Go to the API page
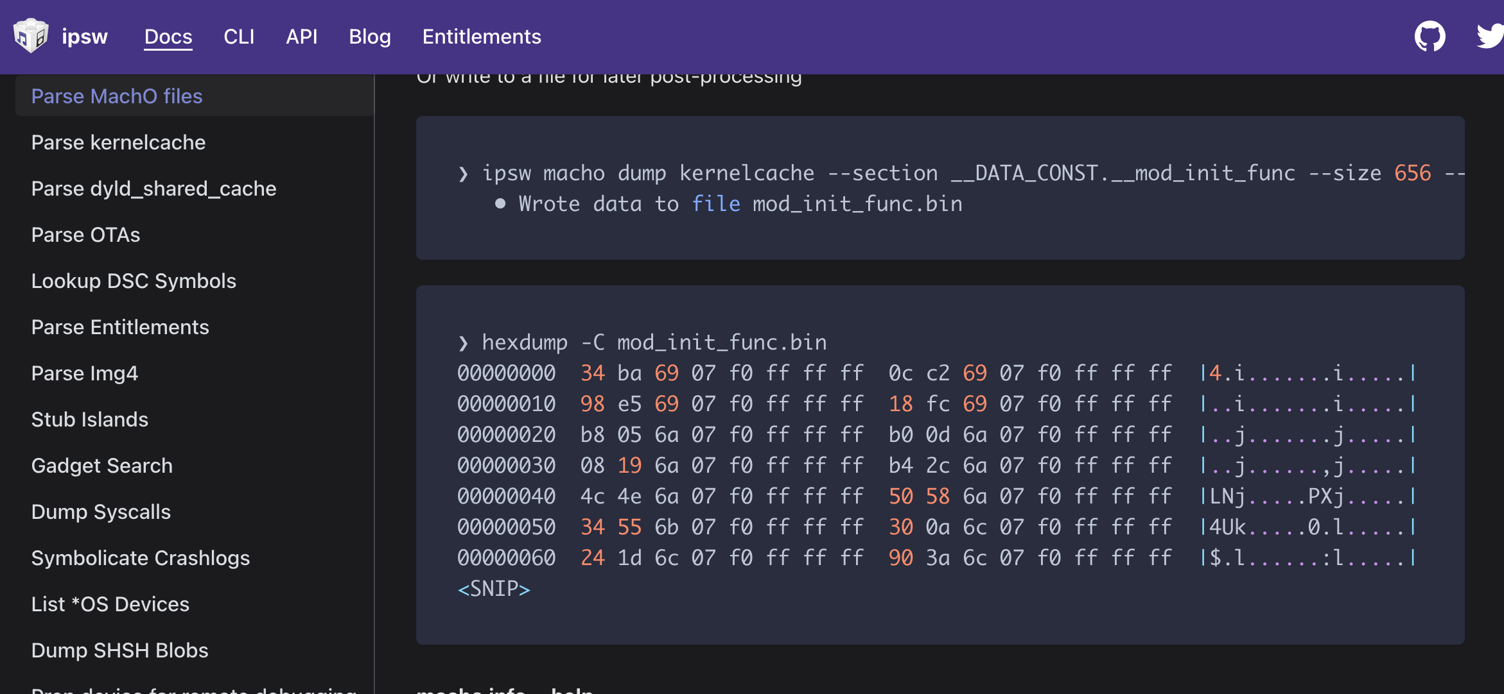Image resolution: width=1504 pixels, height=694 pixels. click(x=301, y=37)
